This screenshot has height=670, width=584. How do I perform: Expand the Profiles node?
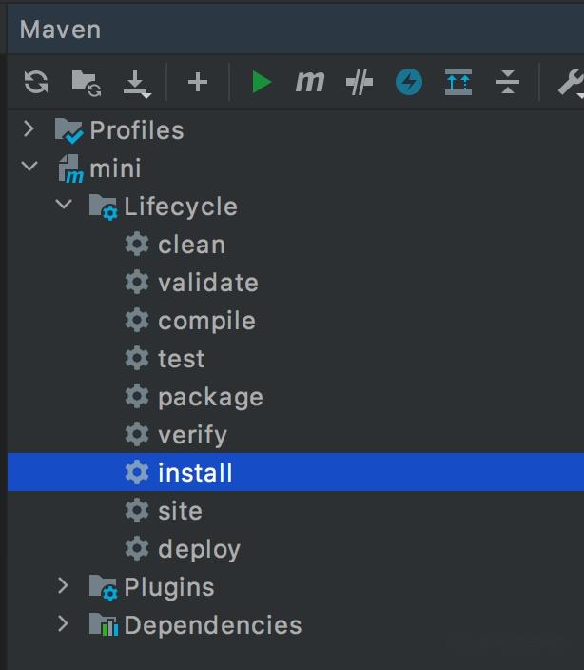29,129
